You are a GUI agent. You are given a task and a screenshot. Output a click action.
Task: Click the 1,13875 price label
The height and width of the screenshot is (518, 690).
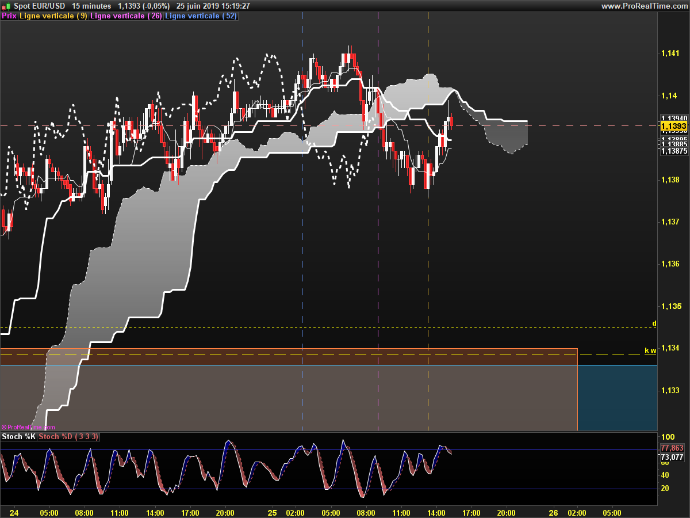(673, 151)
